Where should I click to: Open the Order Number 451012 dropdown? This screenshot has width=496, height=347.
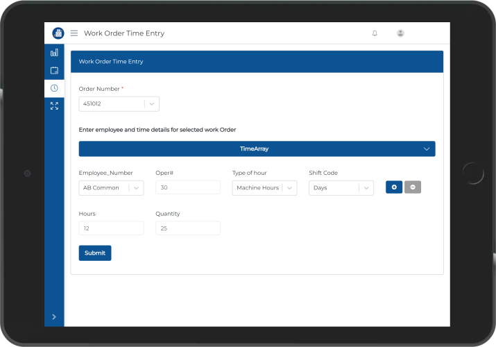coord(119,103)
